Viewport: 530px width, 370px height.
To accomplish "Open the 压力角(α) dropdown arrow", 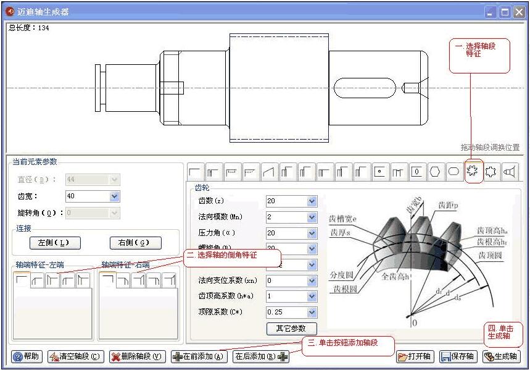I will pyautogui.click(x=312, y=233).
